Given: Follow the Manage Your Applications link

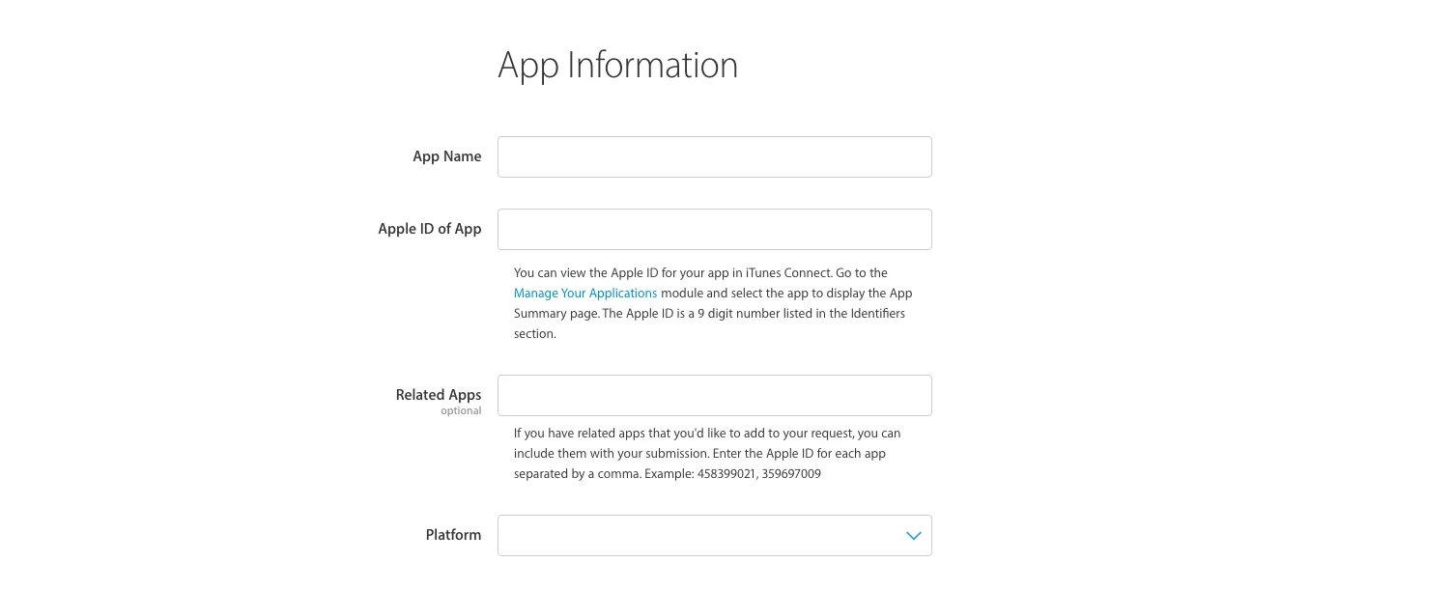Looking at the screenshot, I should [x=585, y=293].
